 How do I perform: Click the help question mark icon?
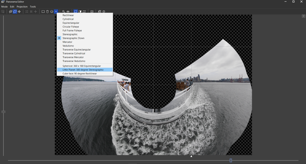104,11
